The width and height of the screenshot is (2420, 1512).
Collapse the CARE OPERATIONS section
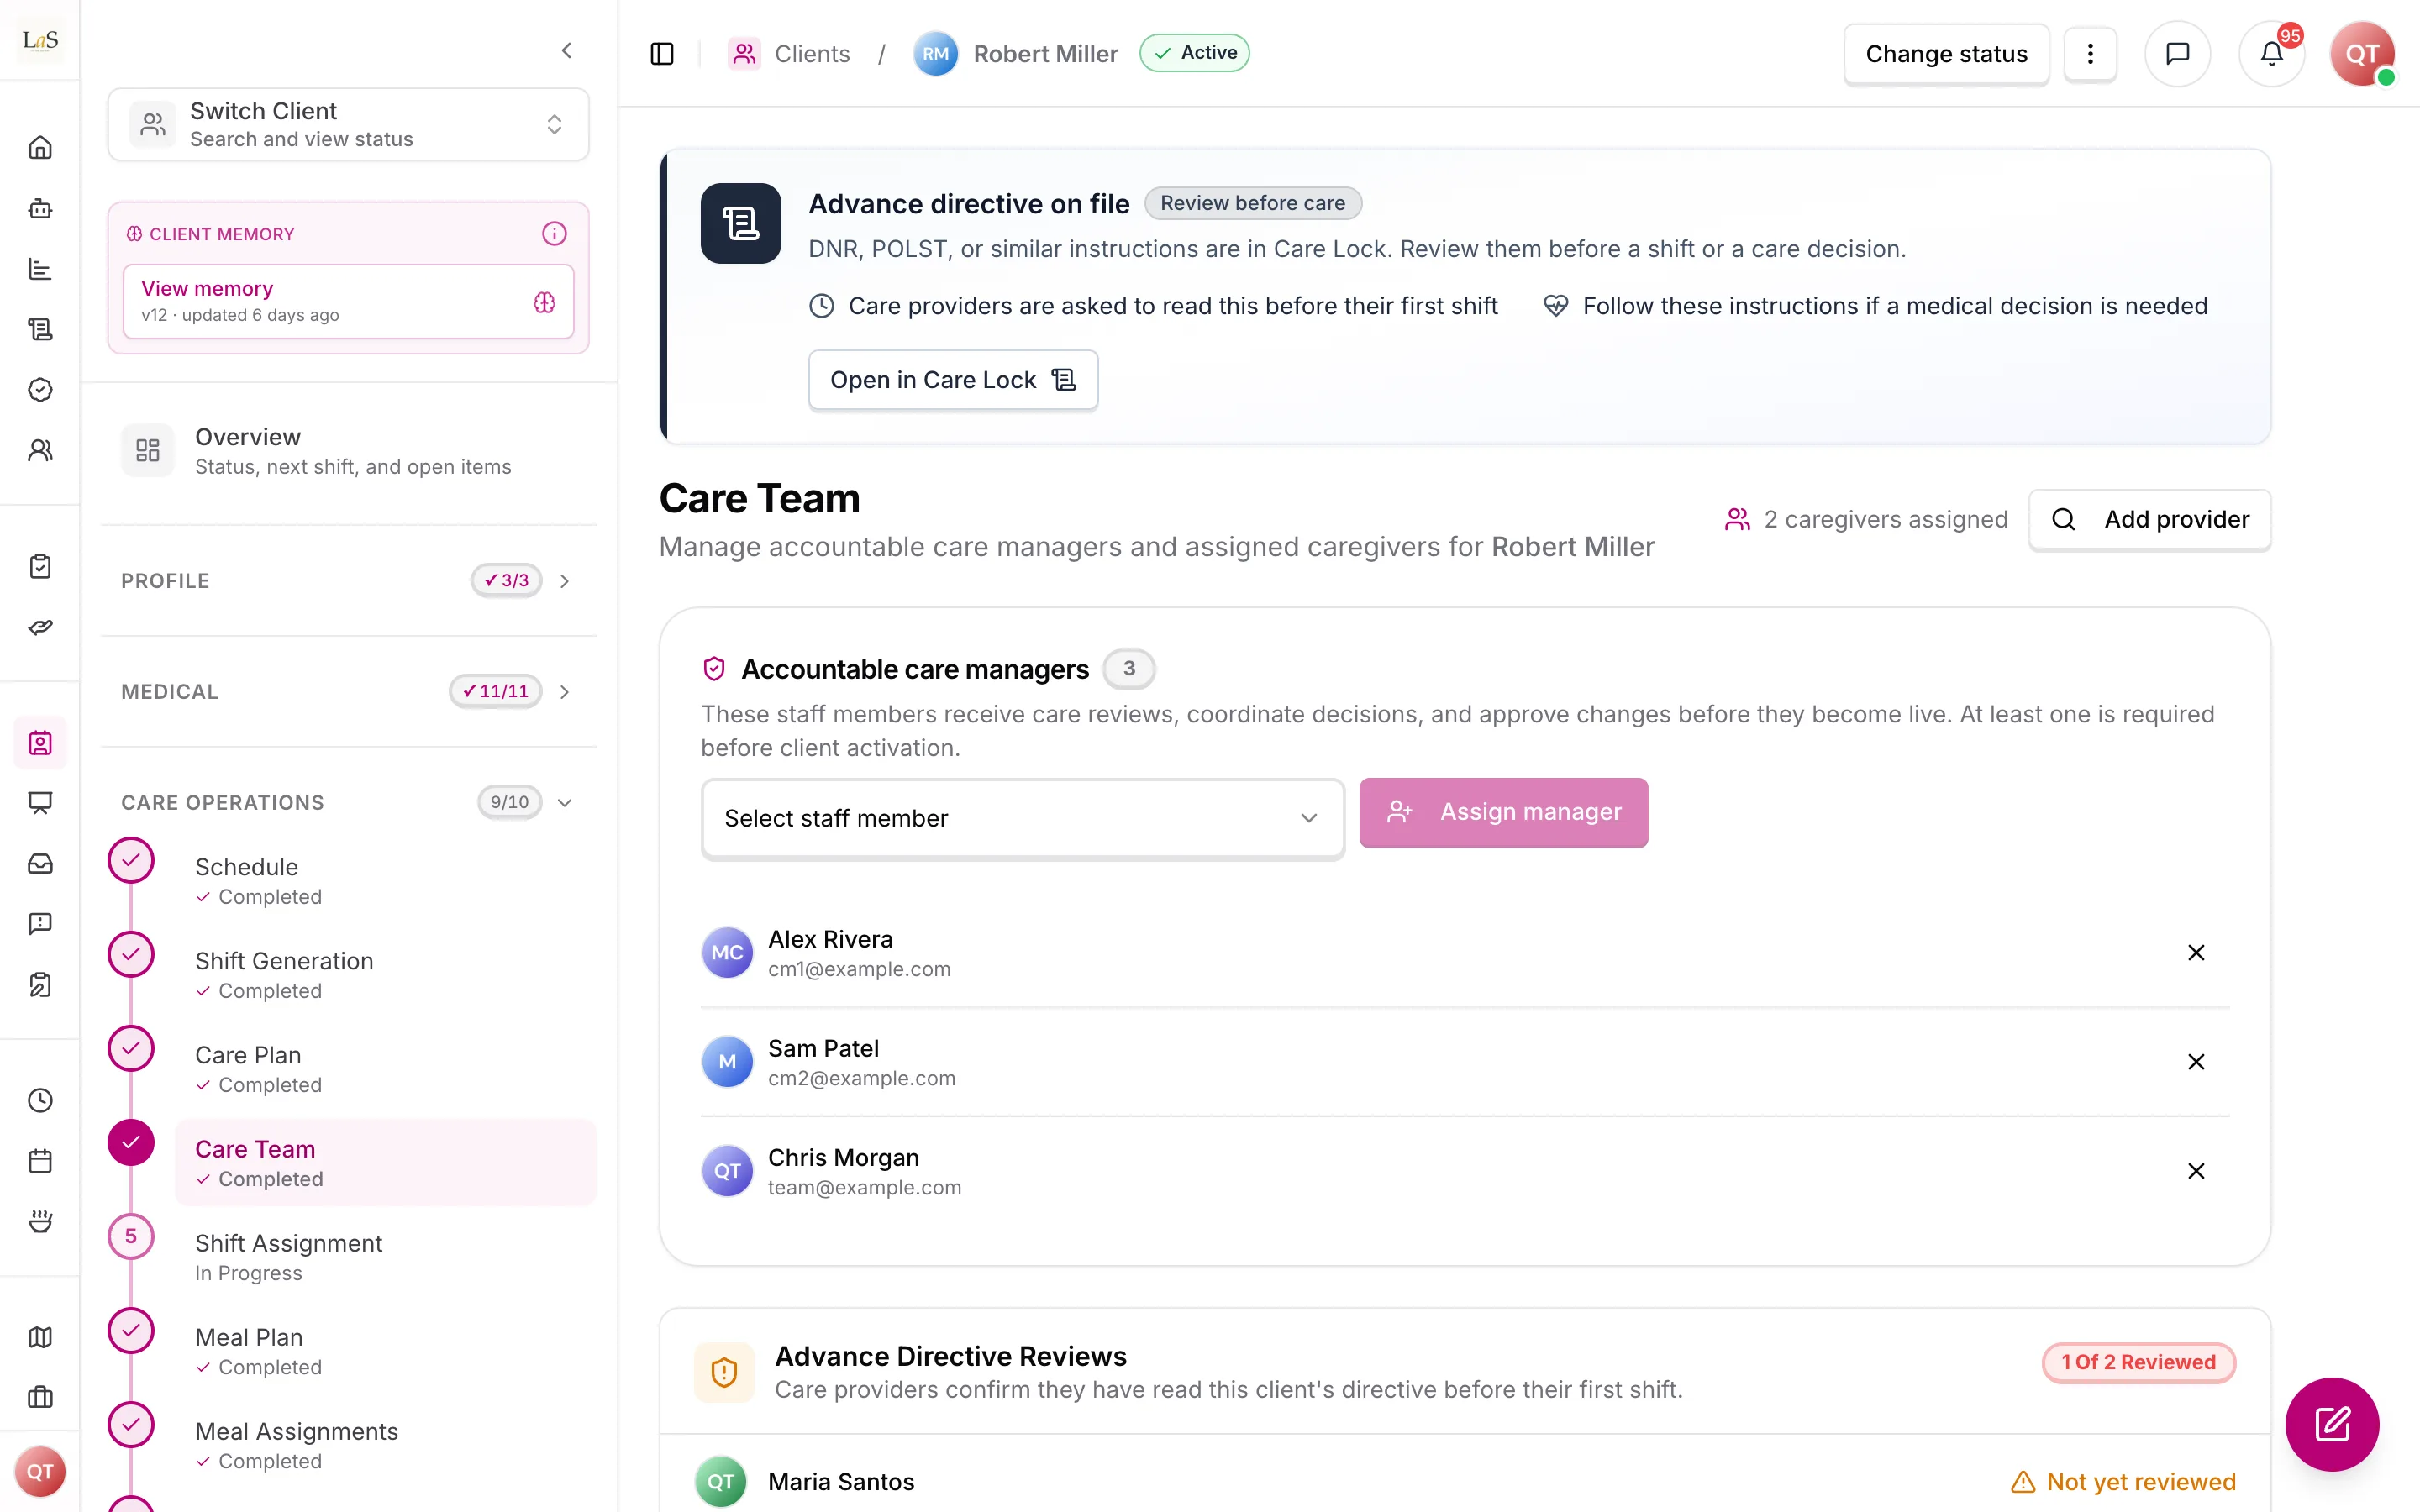[348, 802]
